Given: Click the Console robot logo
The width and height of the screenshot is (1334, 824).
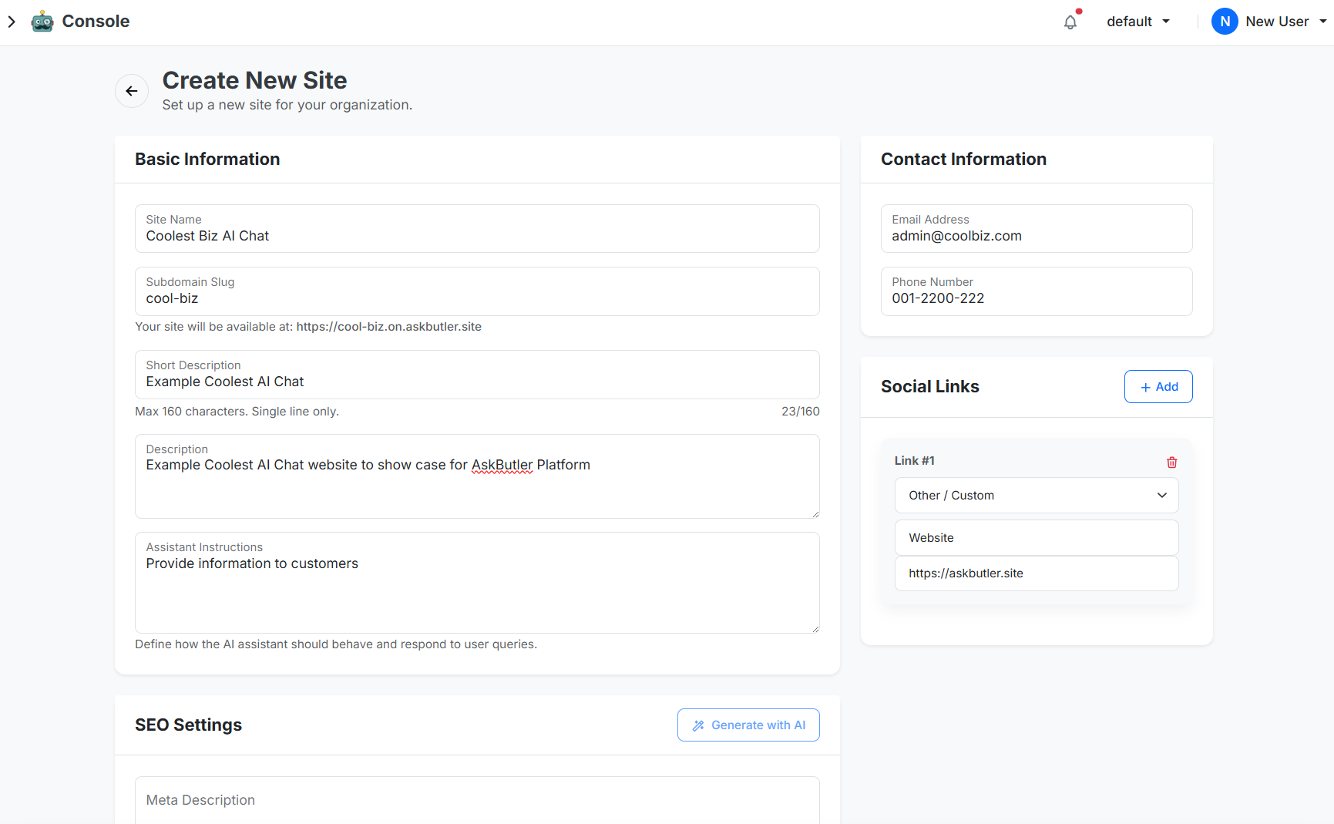Looking at the screenshot, I should tap(42, 22).
